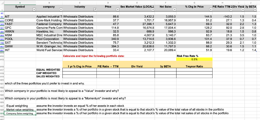The width and height of the screenshot is (260, 120).
Task: Click the CORE symbol cell
Action: click(x=20, y=20)
